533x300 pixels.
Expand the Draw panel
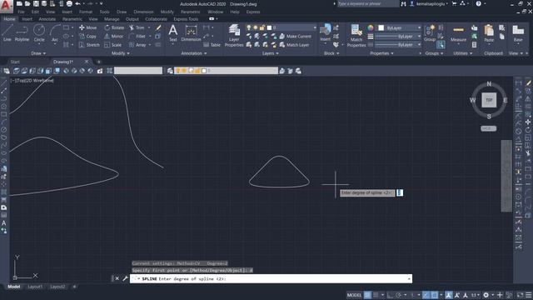(x=38, y=53)
